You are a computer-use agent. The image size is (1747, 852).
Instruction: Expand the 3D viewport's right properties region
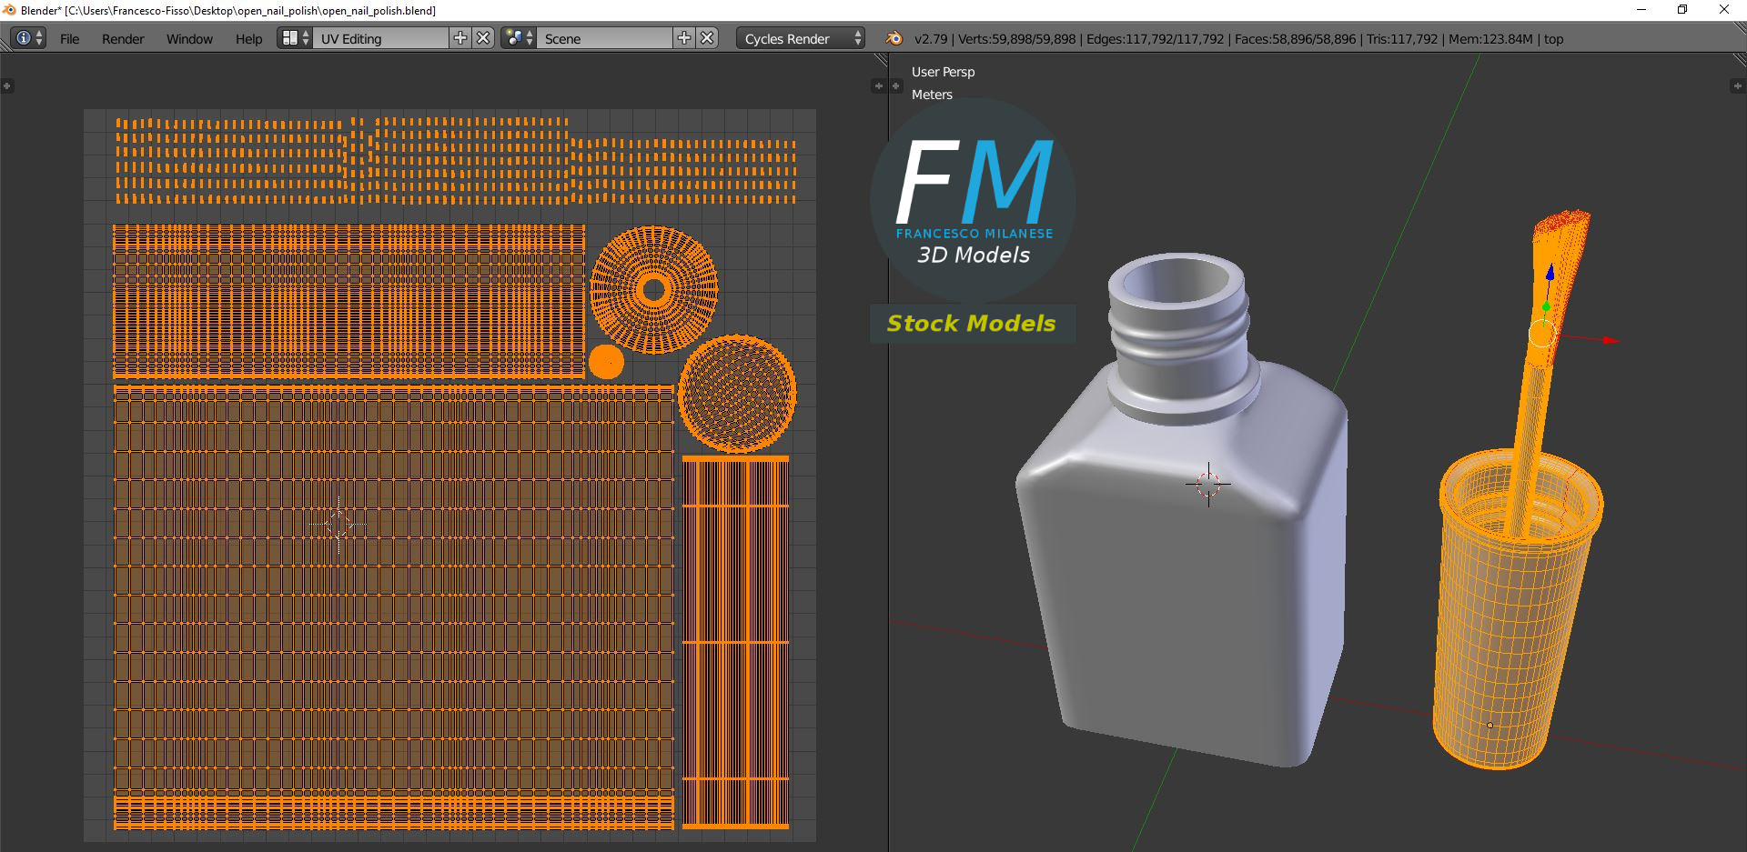(x=1736, y=86)
